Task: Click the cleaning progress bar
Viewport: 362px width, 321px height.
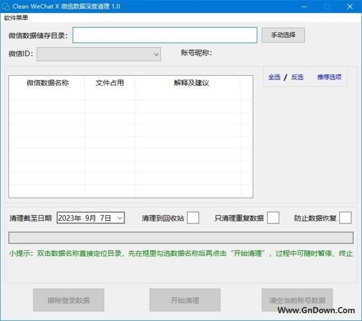Action: pos(181,238)
